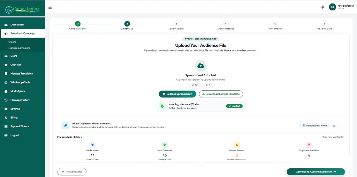
Task: Toggle Allow Duplicate Phone Numbers switch
Action: tap(336, 126)
